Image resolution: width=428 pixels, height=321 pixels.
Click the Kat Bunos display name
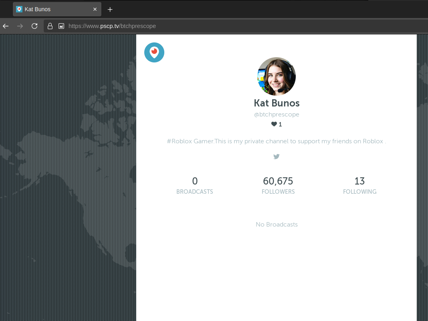277,103
